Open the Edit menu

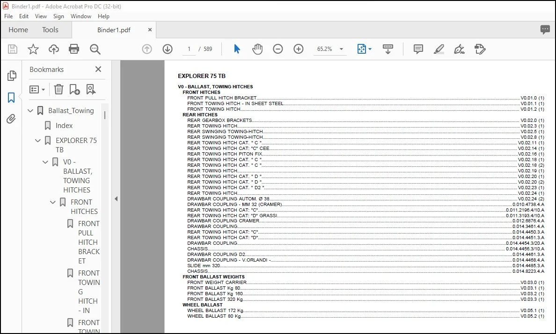click(24, 16)
